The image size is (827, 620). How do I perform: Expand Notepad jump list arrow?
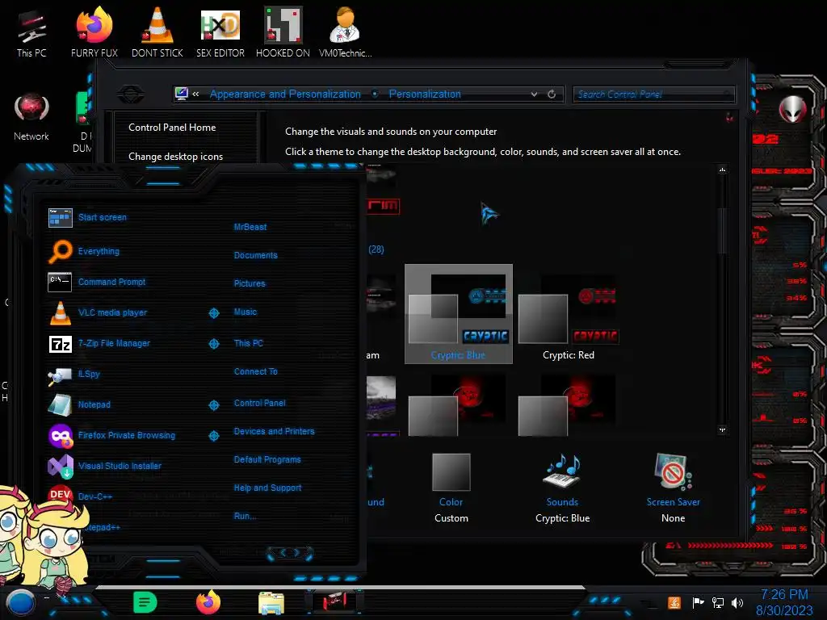point(214,405)
